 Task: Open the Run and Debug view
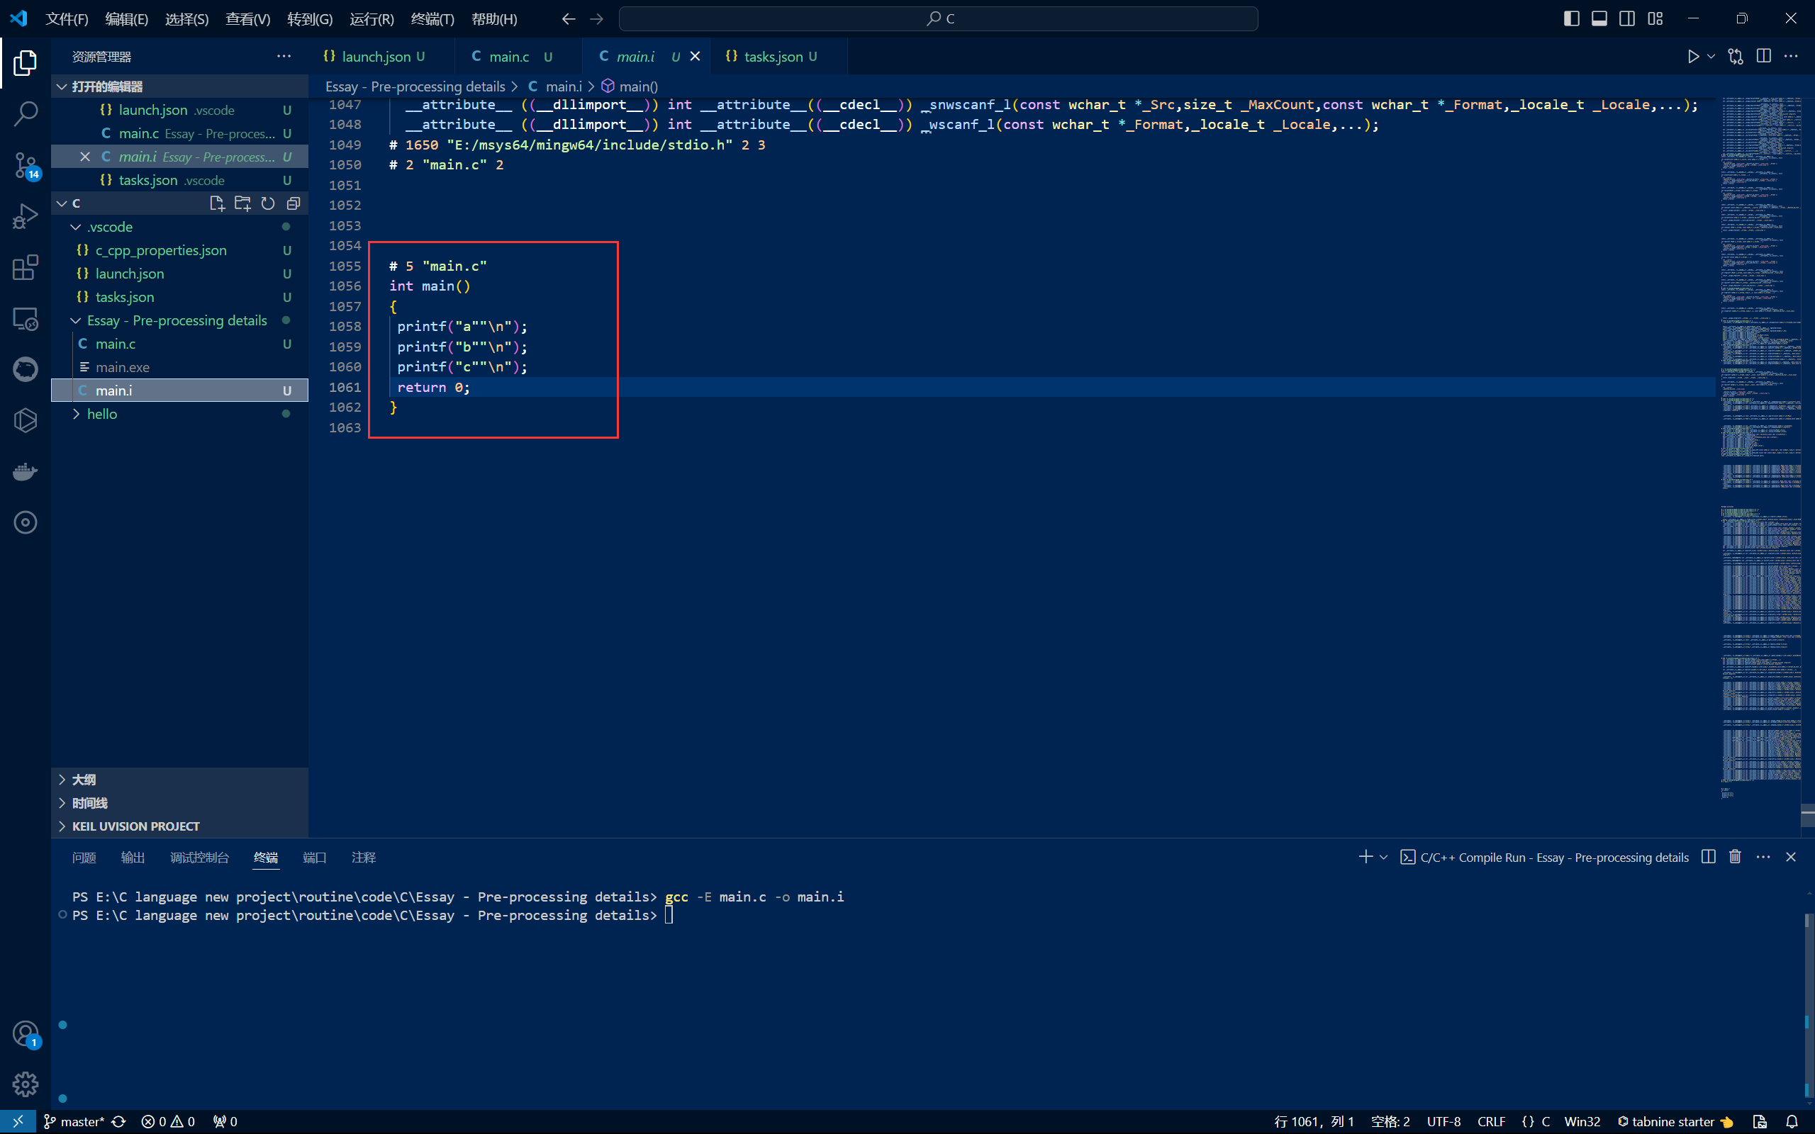pos(26,217)
